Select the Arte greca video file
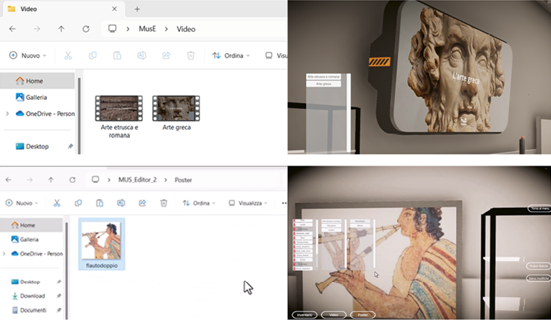 [176, 113]
